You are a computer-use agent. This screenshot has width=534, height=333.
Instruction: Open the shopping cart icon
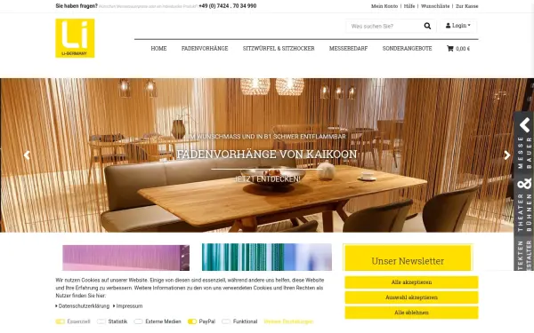tap(449, 49)
